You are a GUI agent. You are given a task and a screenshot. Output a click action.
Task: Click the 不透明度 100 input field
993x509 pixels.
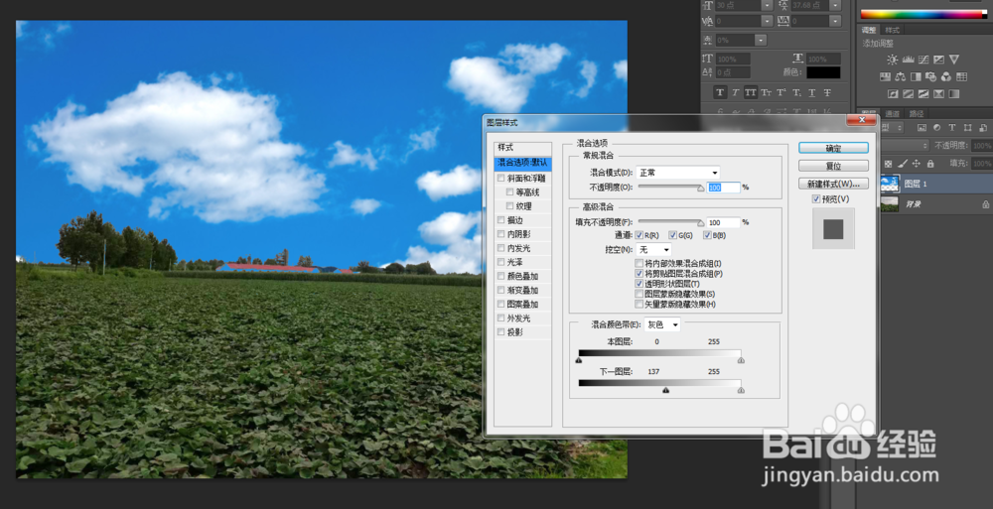(x=723, y=188)
